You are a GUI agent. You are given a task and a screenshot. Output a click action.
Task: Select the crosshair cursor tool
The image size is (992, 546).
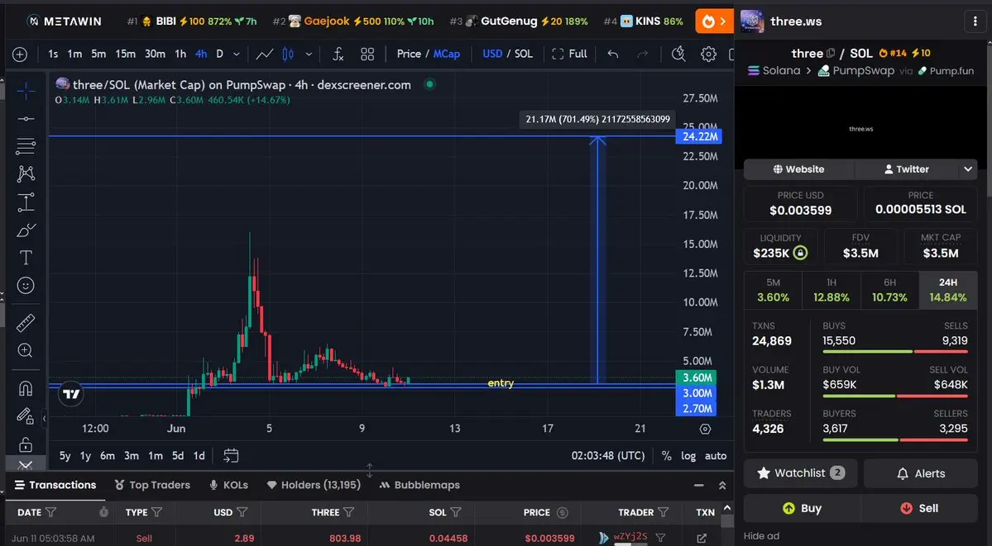[x=26, y=92]
